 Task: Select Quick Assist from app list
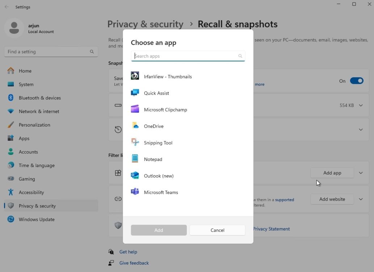(188, 93)
